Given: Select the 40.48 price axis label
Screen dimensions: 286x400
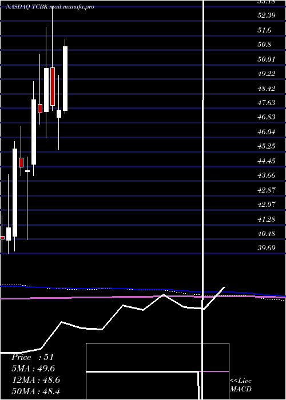Looking at the screenshot, I should 267,234.
